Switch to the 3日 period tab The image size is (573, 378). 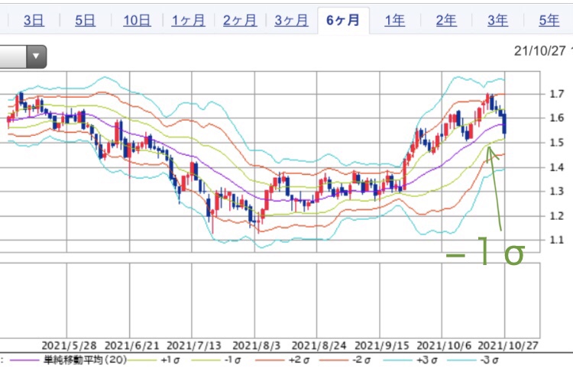[x=34, y=21]
